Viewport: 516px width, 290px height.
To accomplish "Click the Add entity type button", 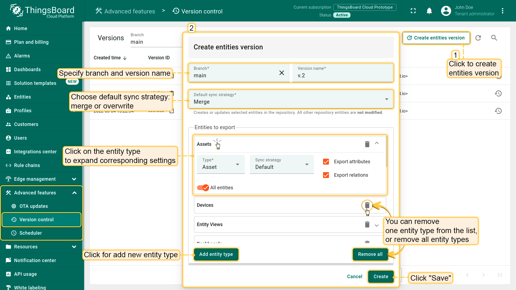I will tap(216, 254).
